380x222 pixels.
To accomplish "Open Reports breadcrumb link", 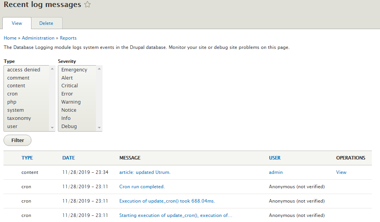I will (68, 38).
